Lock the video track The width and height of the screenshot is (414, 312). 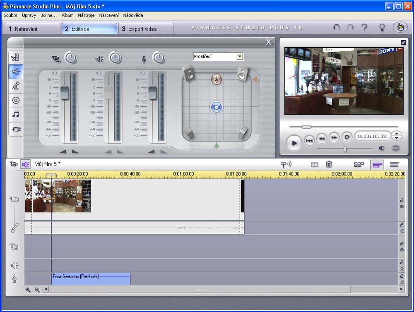tap(402, 200)
